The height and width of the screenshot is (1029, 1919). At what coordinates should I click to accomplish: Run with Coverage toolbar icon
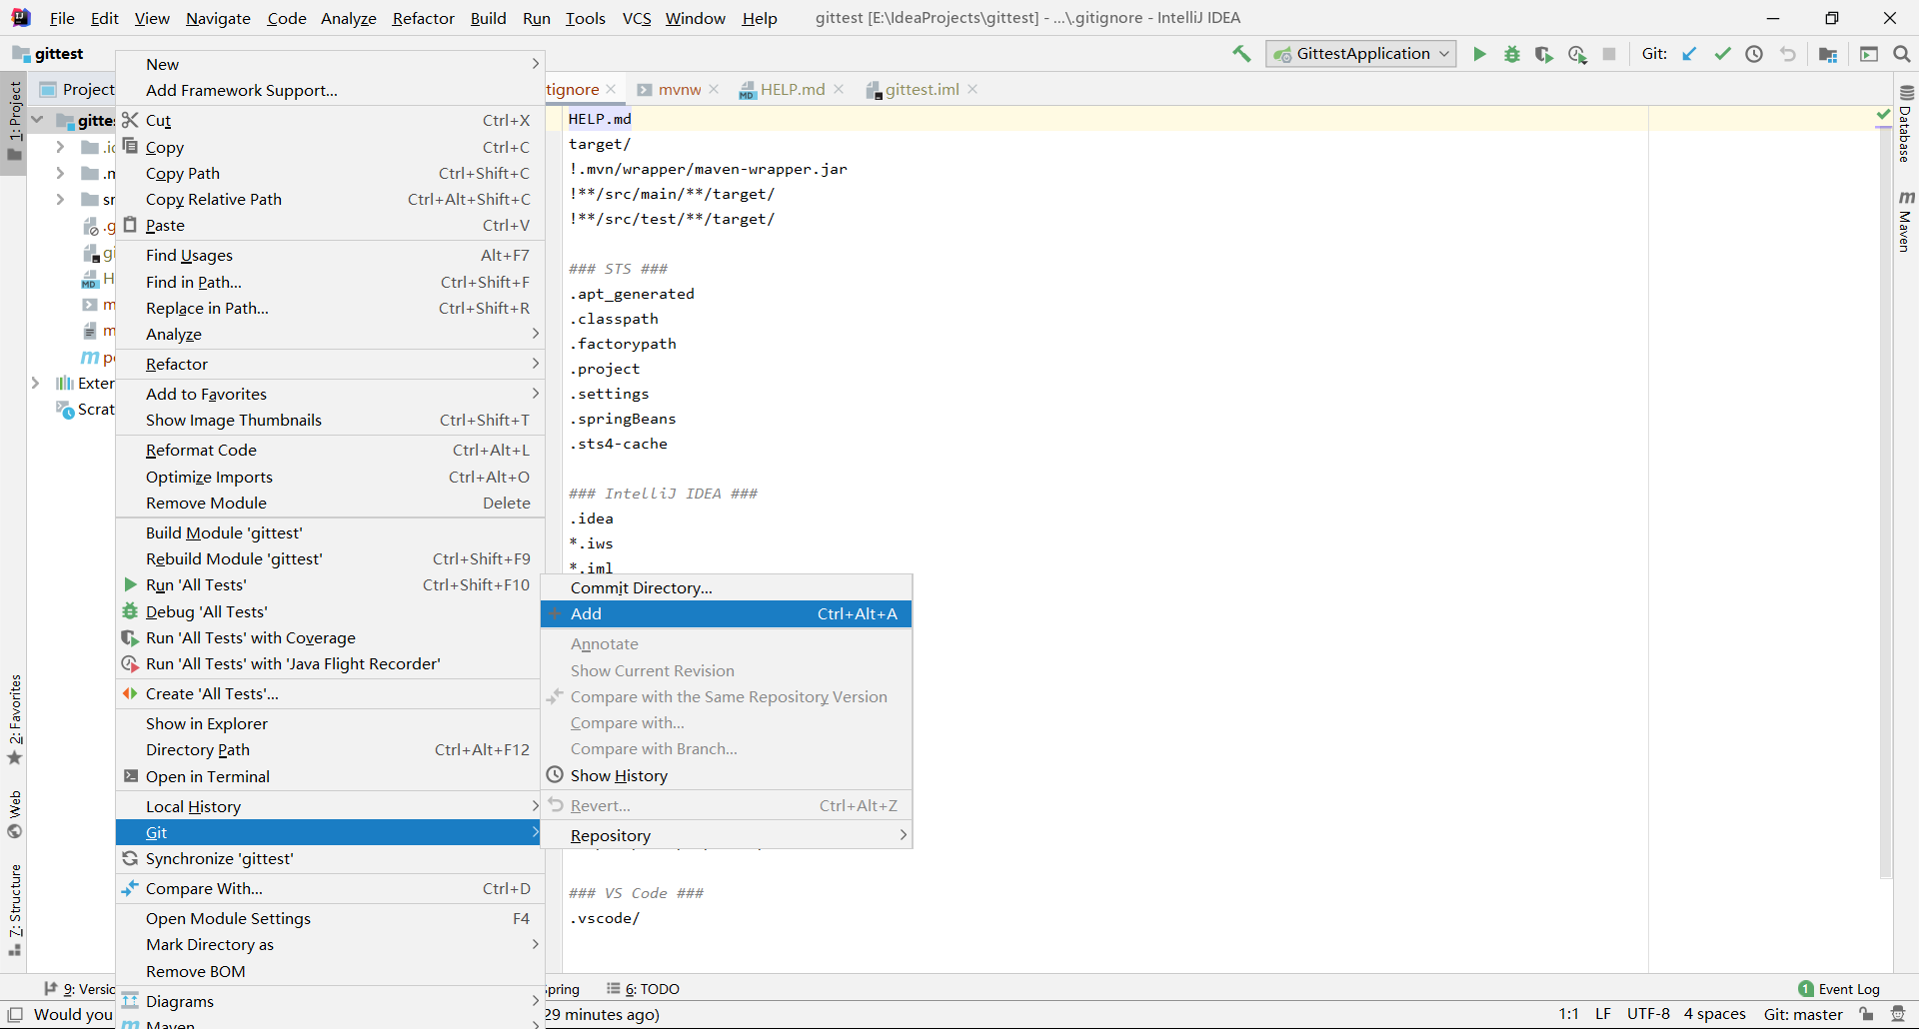pos(1544,54)
